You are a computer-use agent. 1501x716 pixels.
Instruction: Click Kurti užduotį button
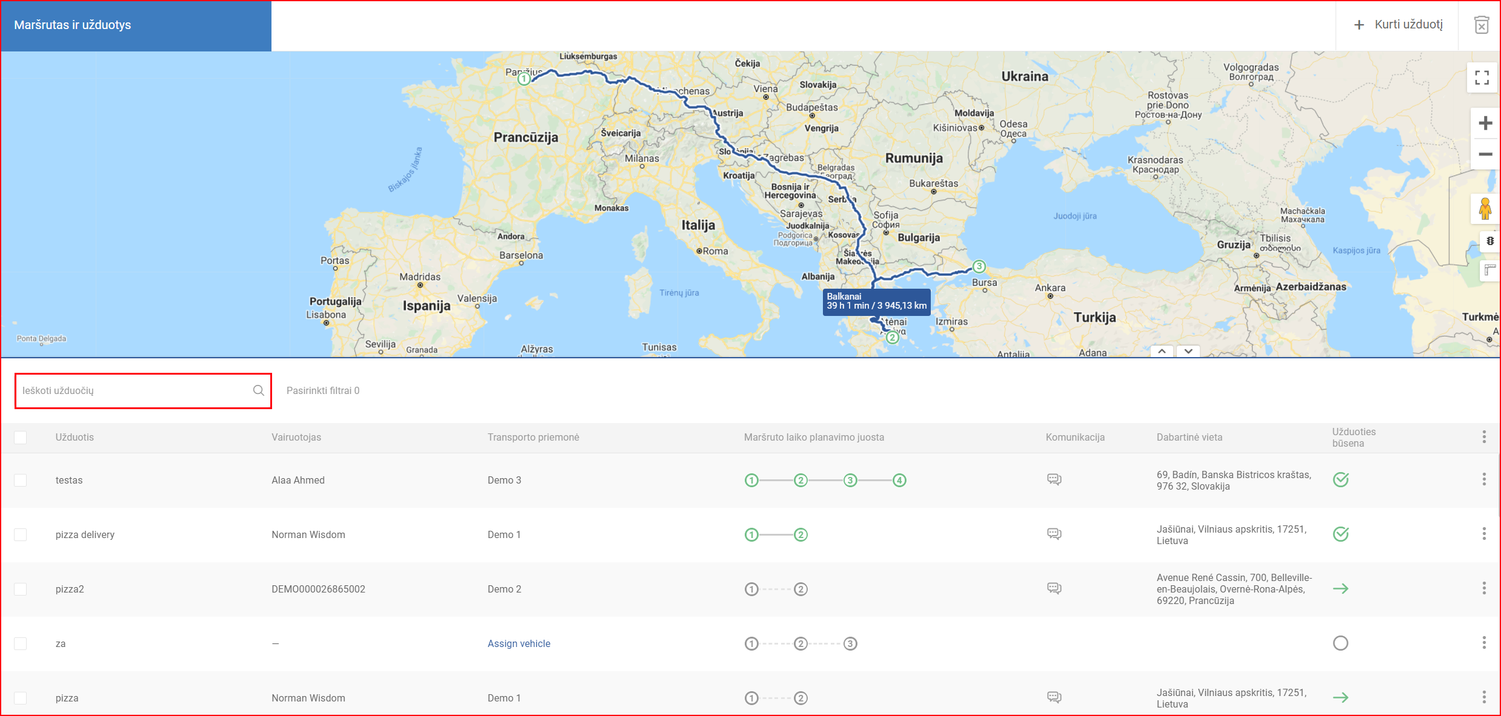point(1399,25)
